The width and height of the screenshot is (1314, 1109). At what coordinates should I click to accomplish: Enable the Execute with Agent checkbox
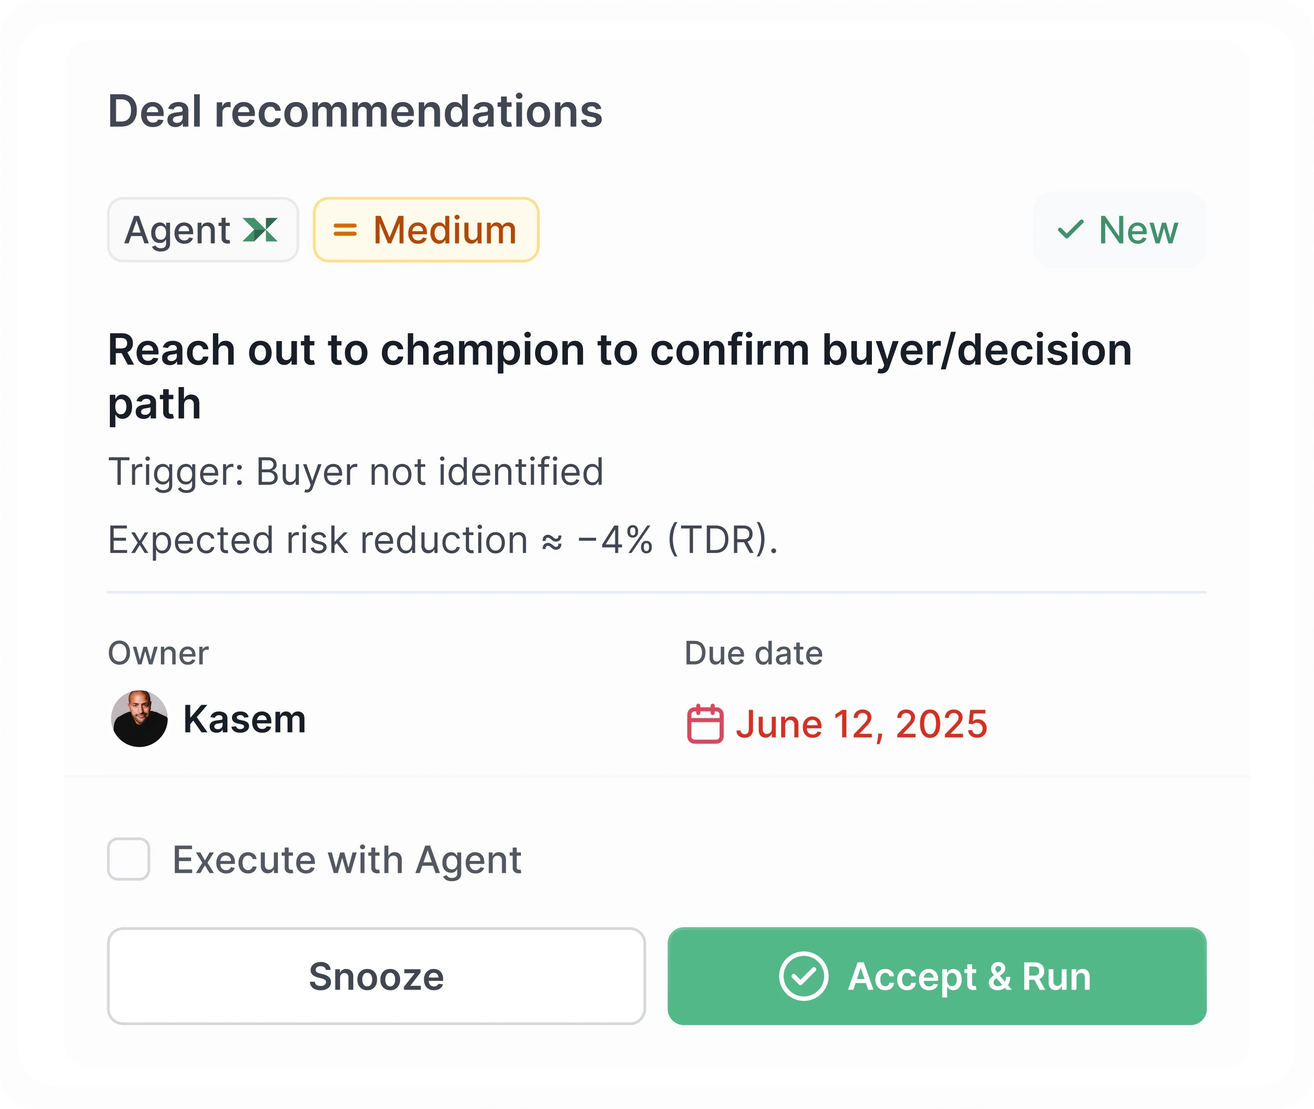point(128,859)
